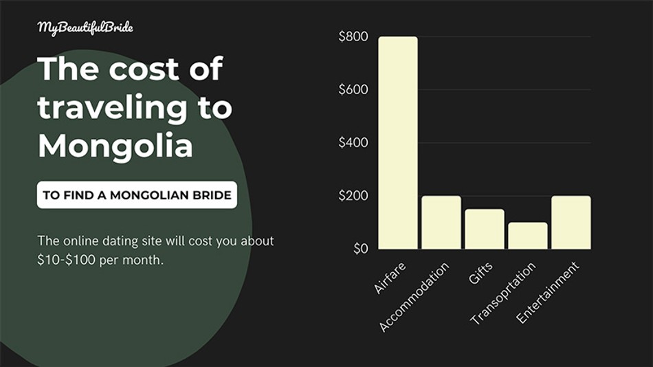Click the Transoprtation category label
The image size is (653, 367).
503,293
